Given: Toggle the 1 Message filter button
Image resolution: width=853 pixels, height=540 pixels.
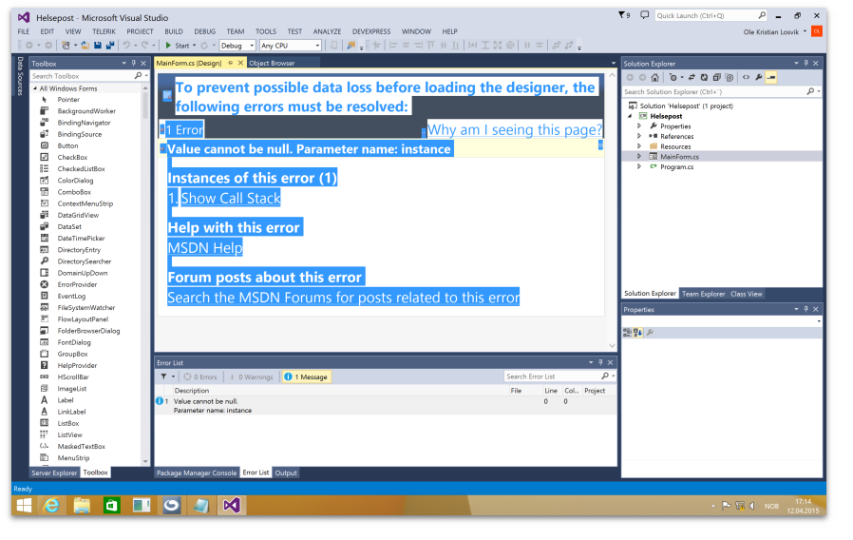Looking at the screenshot, I should 306,376.
